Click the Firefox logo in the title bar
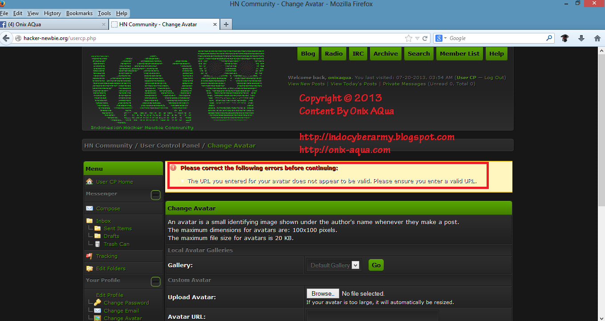The height and width of the screenshot is (321, 605). (x=3, y=4)
